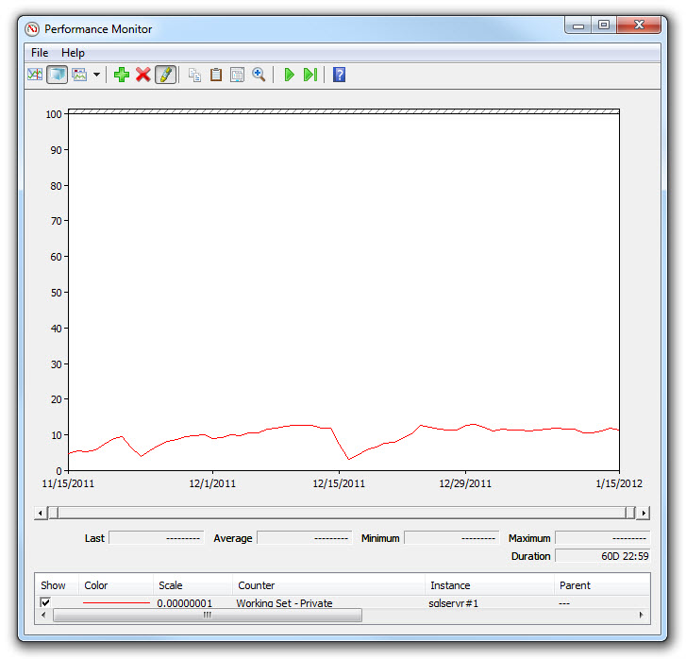Click the View Current Activity graph icon
The image size is (686, 659).
[35, 75]
